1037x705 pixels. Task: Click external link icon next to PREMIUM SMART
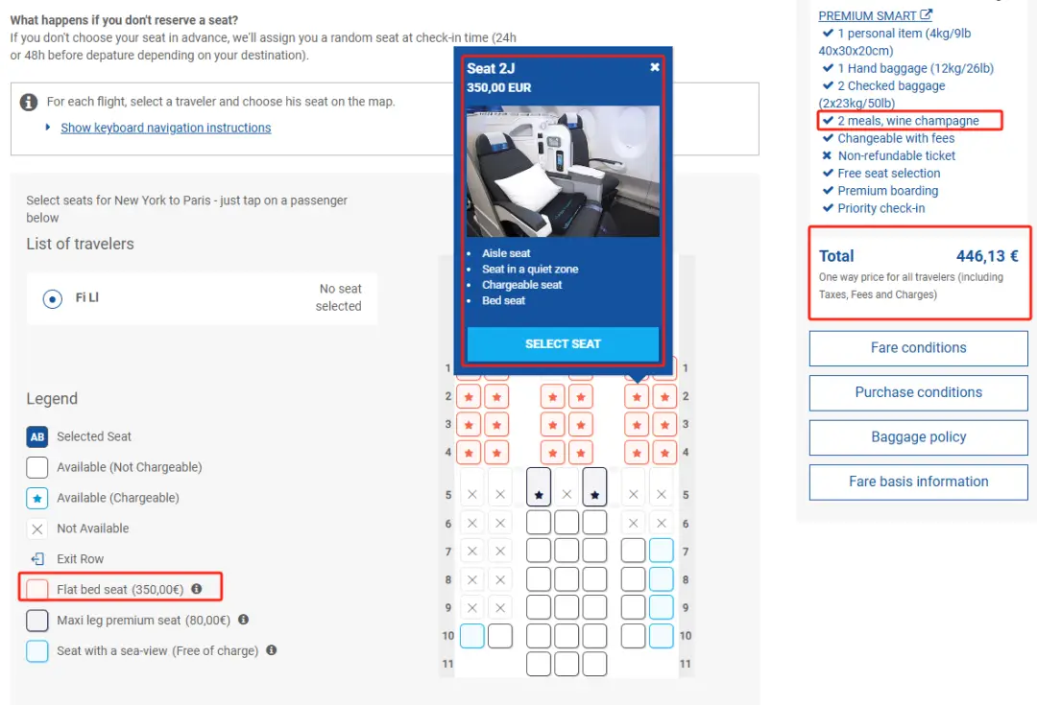[926, 15]
